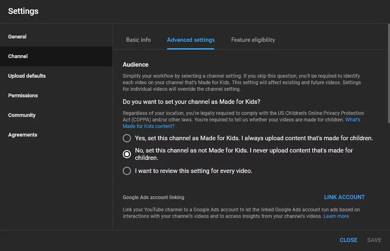This screenshot has width=390, height=251.
Task: Select the Advanced settings tab
Action: click(x=191, y=40)
